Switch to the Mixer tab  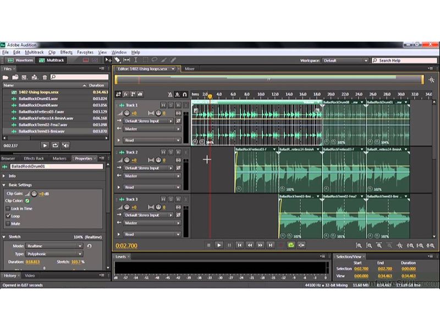189,69
